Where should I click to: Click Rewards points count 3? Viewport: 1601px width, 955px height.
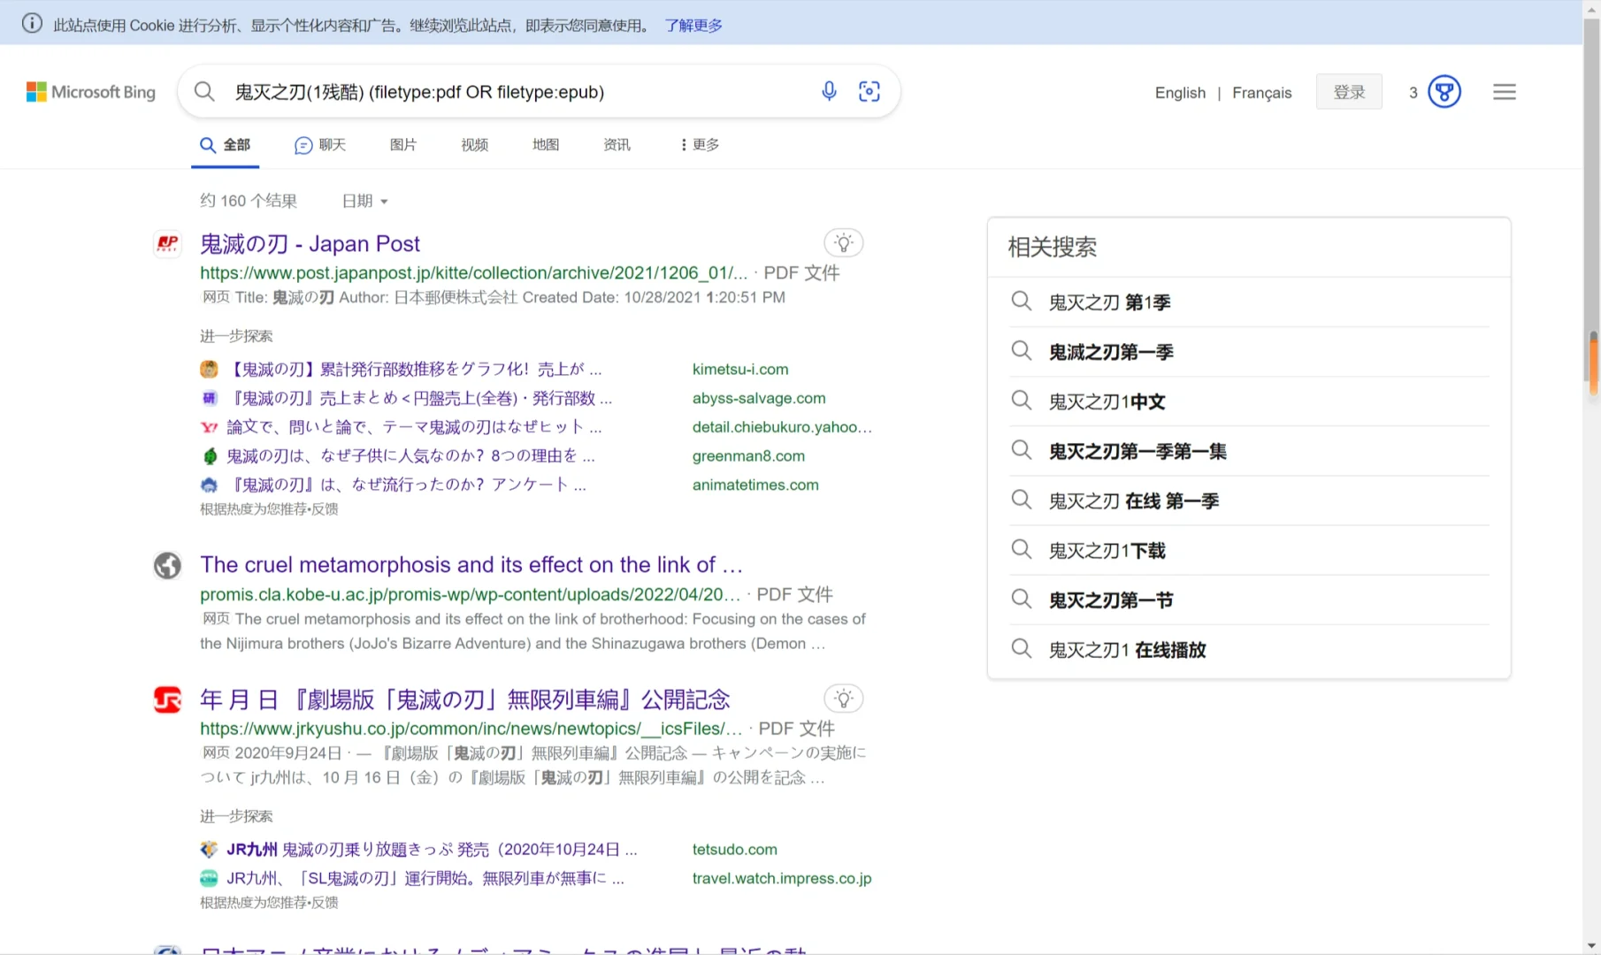[x=1413, y=93]
